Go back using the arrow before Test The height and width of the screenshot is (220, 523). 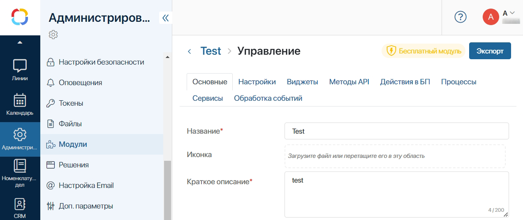coord(190,51)
